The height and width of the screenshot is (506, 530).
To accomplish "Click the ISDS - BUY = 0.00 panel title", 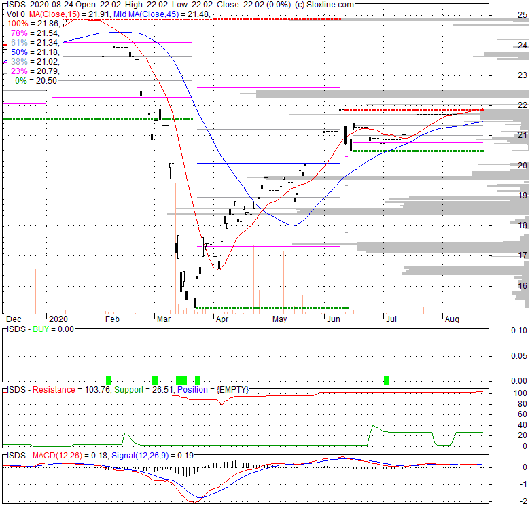I will point(40,329).
